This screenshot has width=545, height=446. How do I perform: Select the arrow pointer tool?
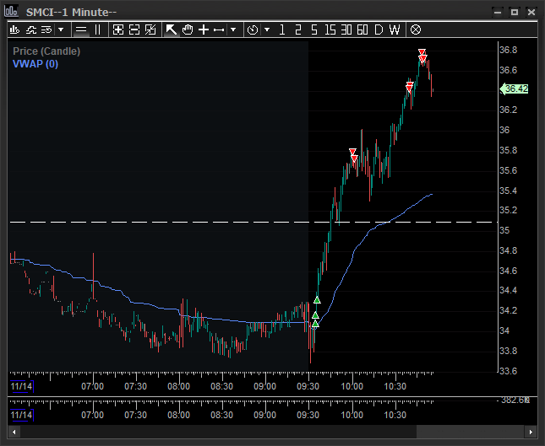pyautogui.click(x=172, y=30)
